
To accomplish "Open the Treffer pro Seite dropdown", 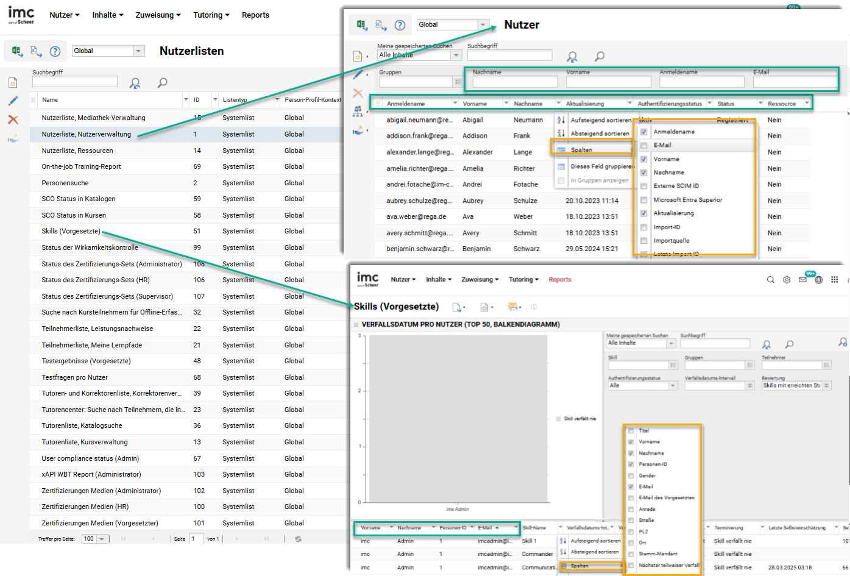I will click(102, 539).
